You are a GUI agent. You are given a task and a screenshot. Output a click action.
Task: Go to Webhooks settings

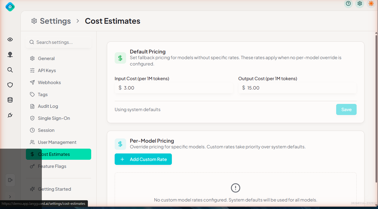(x=49, y=83)
